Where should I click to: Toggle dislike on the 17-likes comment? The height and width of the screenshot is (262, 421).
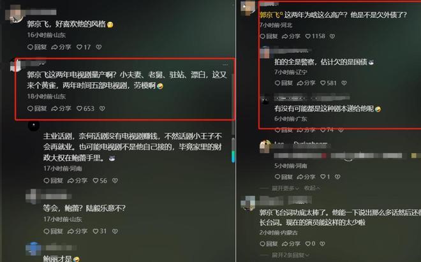click(x=99, y=47)
